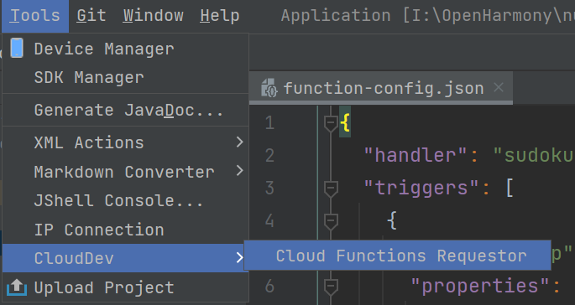The width and height of the screenshot is (575, 305).
Task: Collapse the code fold at line 1
Action: click(331, 122)
